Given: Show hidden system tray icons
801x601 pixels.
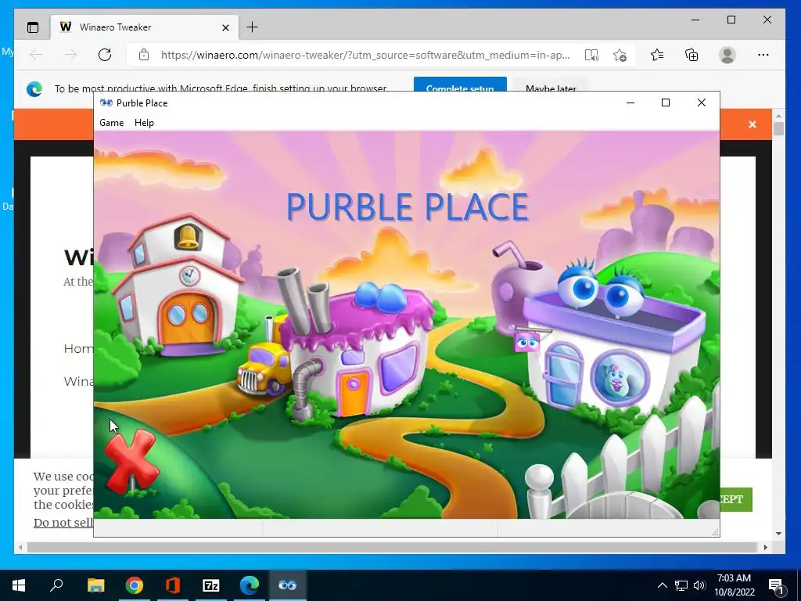Looking at the screenshot, I should (x=662, y=585).
